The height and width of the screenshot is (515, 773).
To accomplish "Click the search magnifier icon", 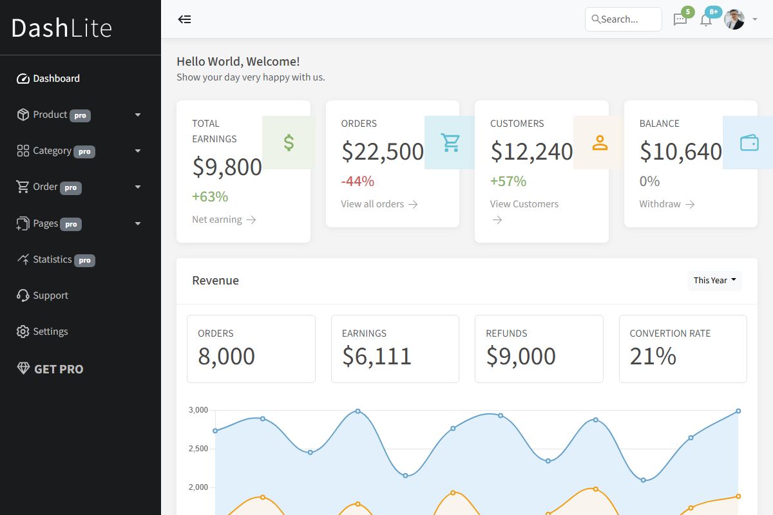I will (596, 19).
